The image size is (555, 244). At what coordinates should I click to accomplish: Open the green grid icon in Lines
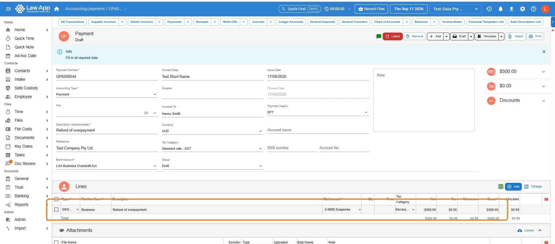pos(501,187)
